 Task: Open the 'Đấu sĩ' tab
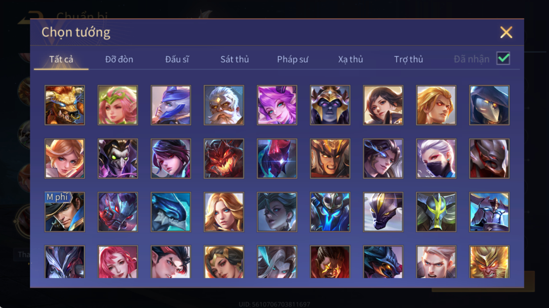click(x=177, y=59)
